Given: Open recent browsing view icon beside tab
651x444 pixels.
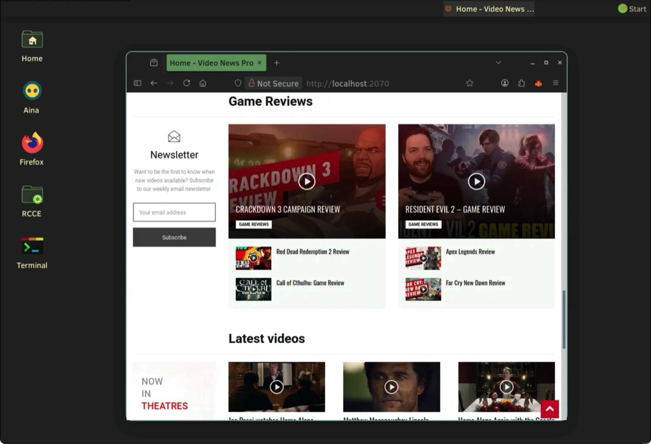Looking at the screenshot, I should 154,63.
